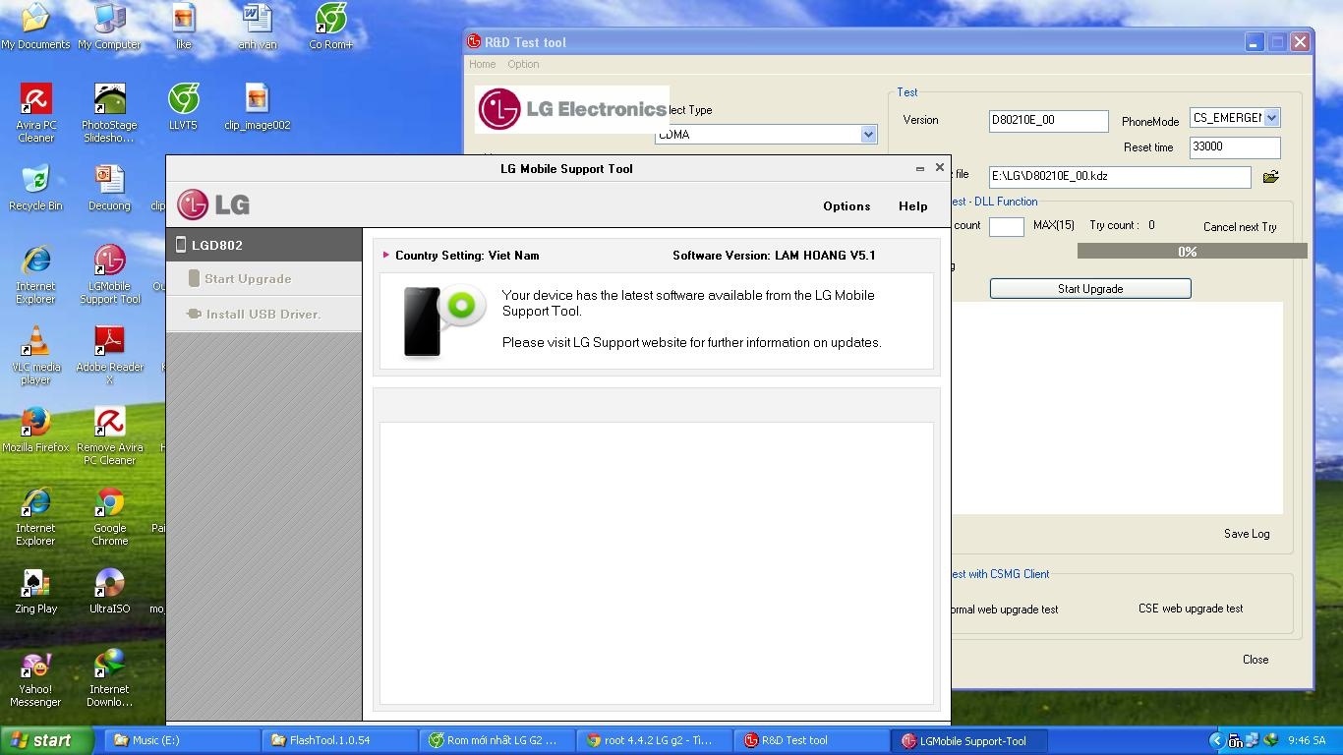
Task: Expand the Country Setting arrow
Action: [x=386, y=256]
